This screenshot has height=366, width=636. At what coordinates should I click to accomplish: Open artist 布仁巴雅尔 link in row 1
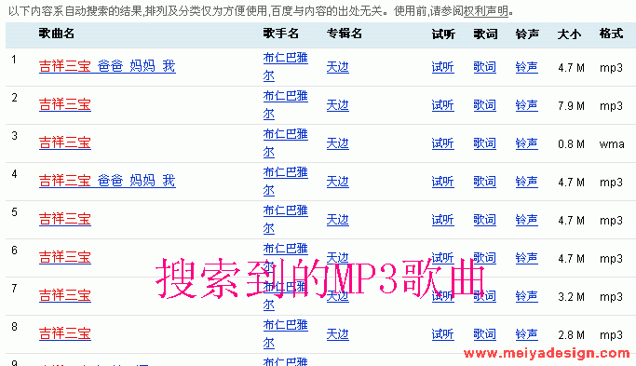point(286,67)
